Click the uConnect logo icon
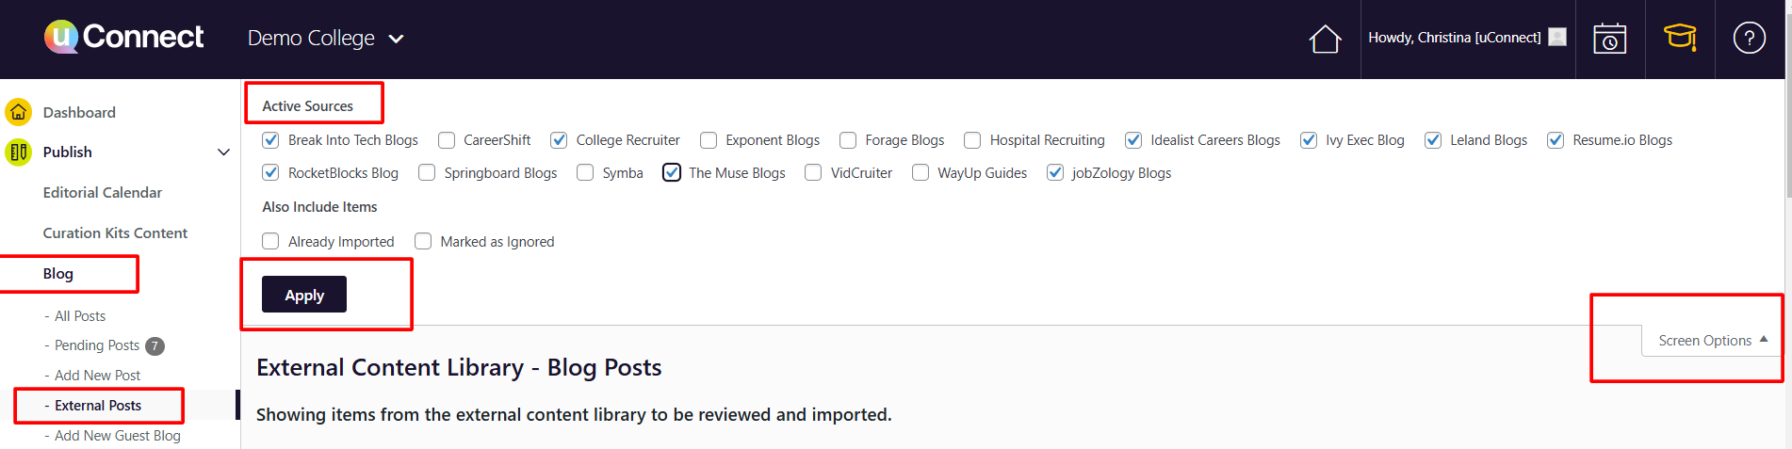The height and width of the screenshot is (449, 1792). tap(61, 37)
